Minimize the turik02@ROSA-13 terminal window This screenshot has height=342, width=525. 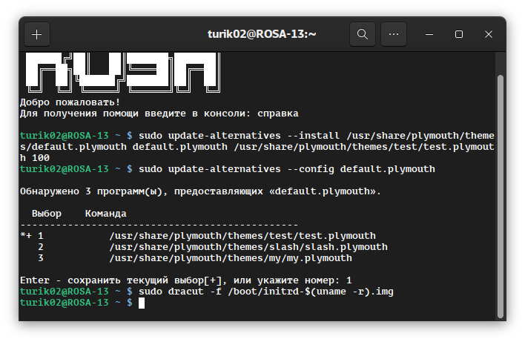tap(429, 34)
